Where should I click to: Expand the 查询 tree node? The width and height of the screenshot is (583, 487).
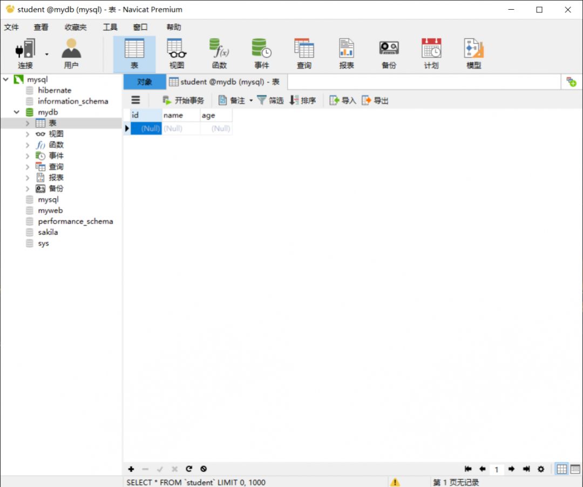(x=28, y=167)
